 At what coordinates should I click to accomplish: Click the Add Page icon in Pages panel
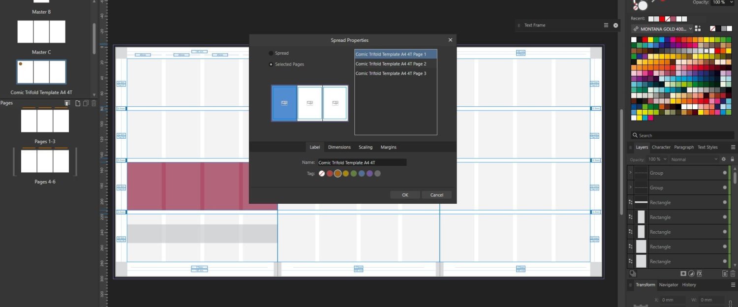click(x=78, y=103)
